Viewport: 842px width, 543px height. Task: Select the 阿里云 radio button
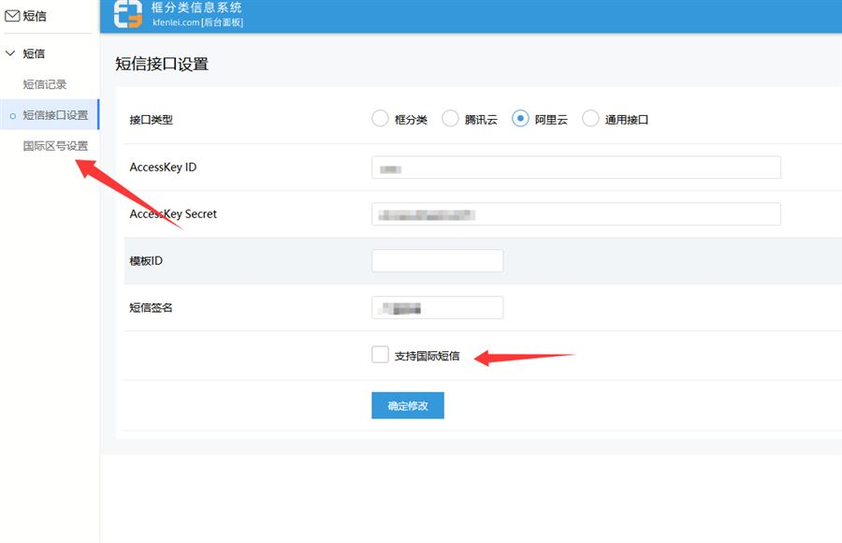(520, 119)
